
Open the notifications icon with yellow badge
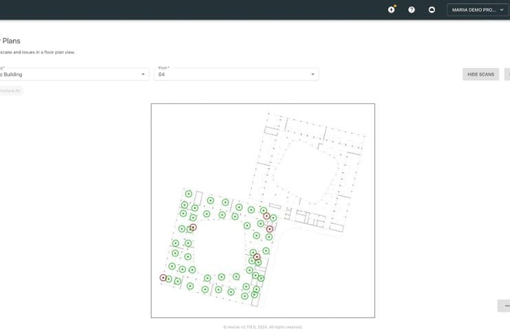point(391,10)
